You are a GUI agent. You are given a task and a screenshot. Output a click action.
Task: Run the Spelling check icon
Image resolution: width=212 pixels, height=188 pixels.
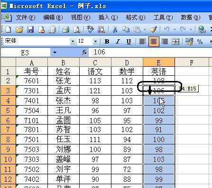click(x=90, y=29)
